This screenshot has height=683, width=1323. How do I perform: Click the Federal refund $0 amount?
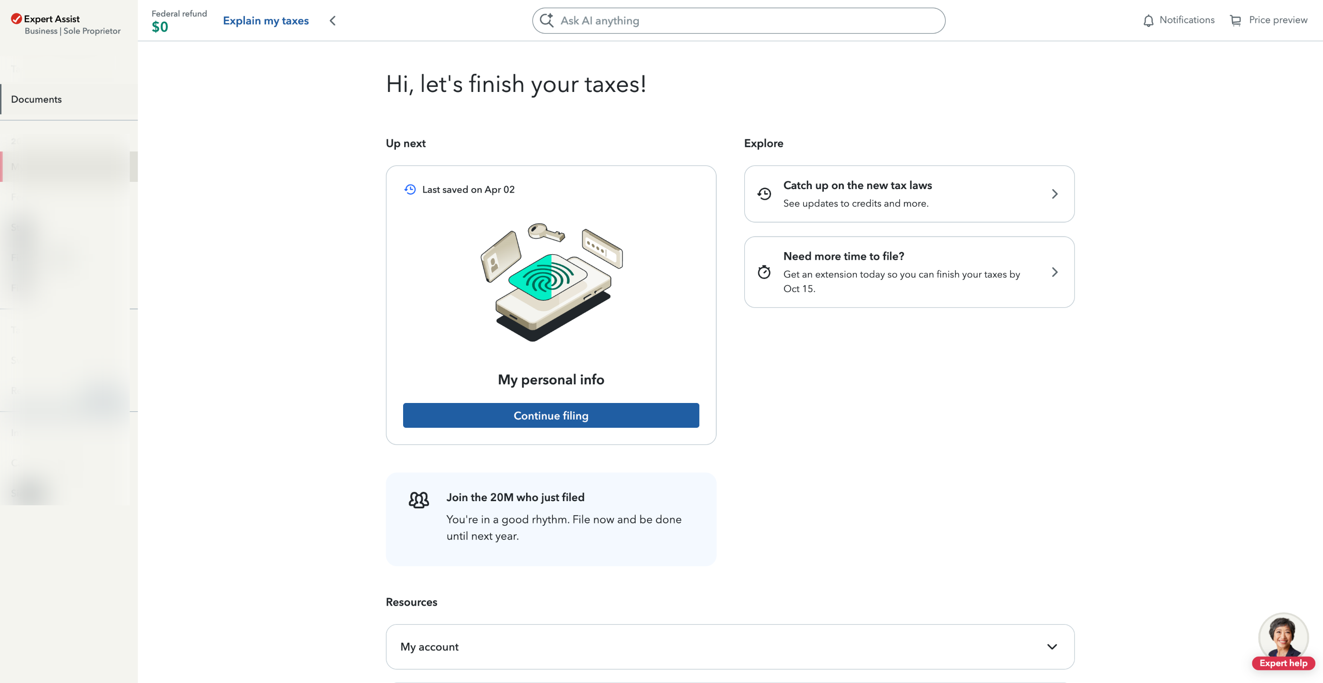click(x=160, y=27)
